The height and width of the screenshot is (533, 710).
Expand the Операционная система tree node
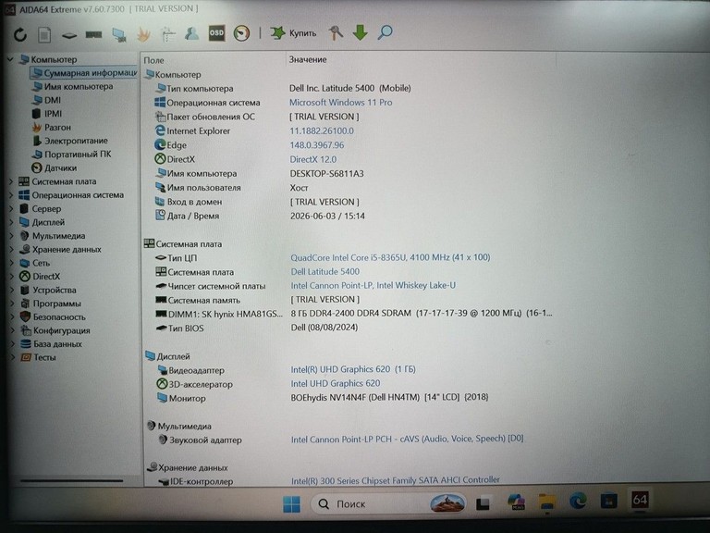coord(11,195)
